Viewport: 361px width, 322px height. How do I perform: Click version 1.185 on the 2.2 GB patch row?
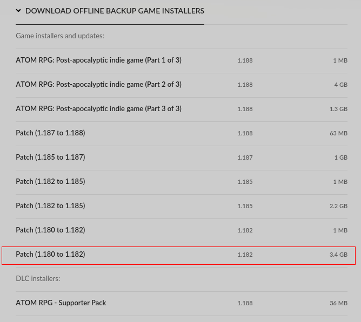(245, 206)
